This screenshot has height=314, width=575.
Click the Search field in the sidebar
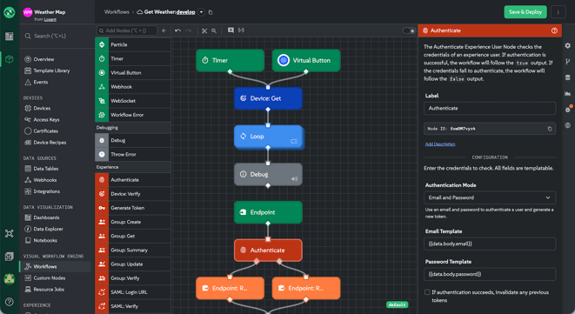point(56,36)
